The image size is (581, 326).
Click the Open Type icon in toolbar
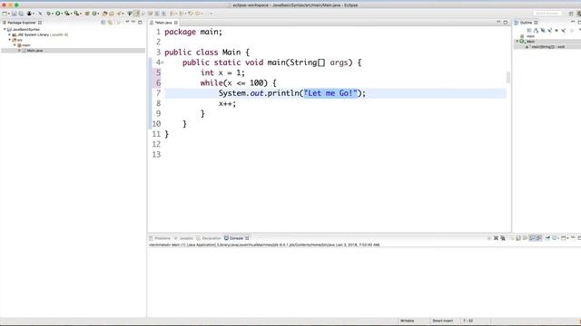coord(104,14)
